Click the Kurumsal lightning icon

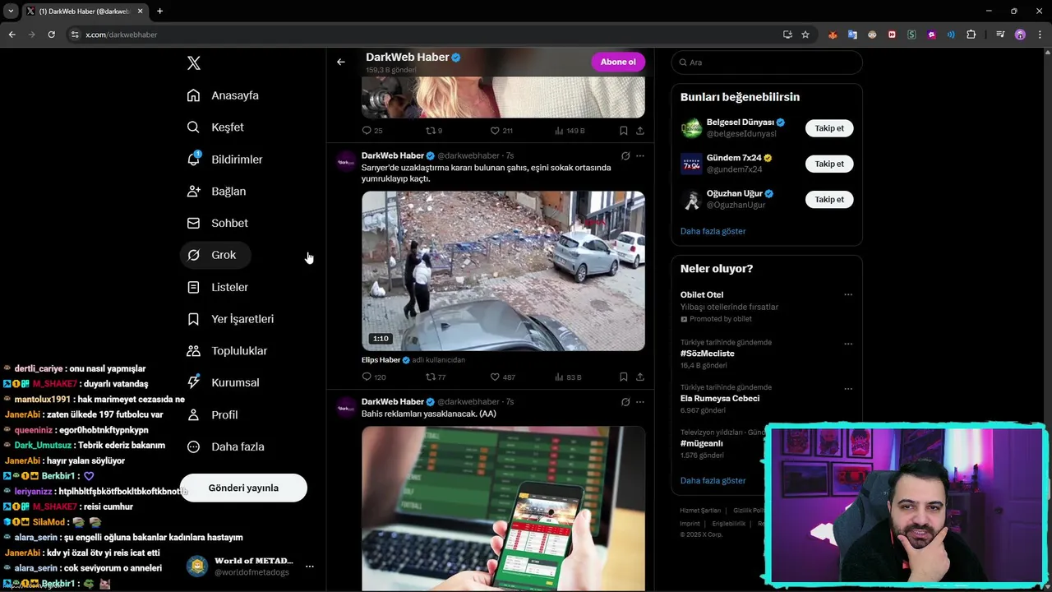point(193,382)
